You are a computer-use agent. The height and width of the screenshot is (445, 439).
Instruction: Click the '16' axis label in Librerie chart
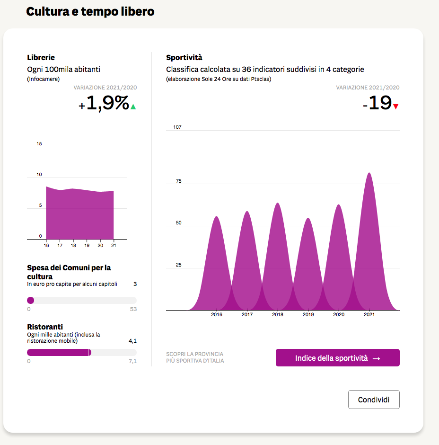coord(46,246)
